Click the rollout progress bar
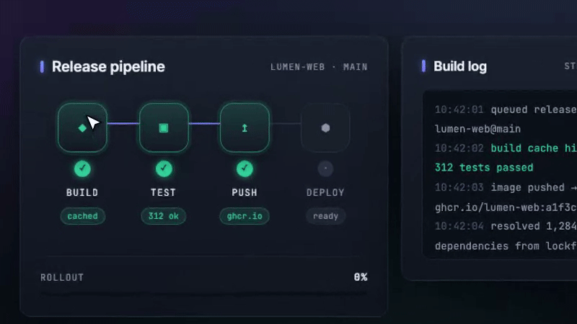This screenshot has width=577, height=324. point(204,294)
